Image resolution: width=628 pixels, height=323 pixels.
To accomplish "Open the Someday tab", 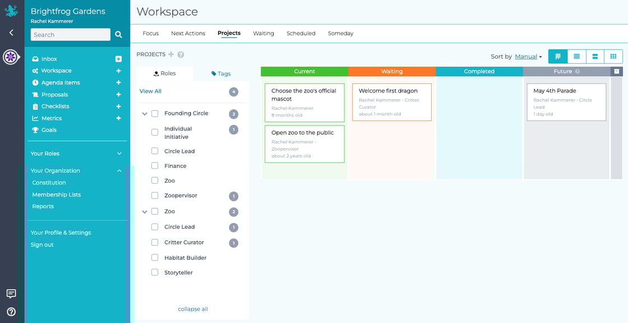I will 340,33.
